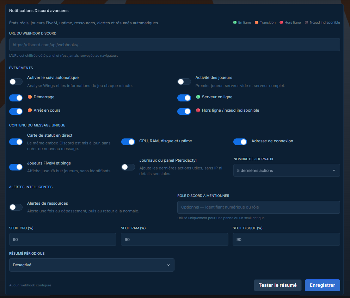Image resolution: width=350 pixels, height=298 pixels.
Task: Click the Démarrage label text
Action: (x=44, y=97)
